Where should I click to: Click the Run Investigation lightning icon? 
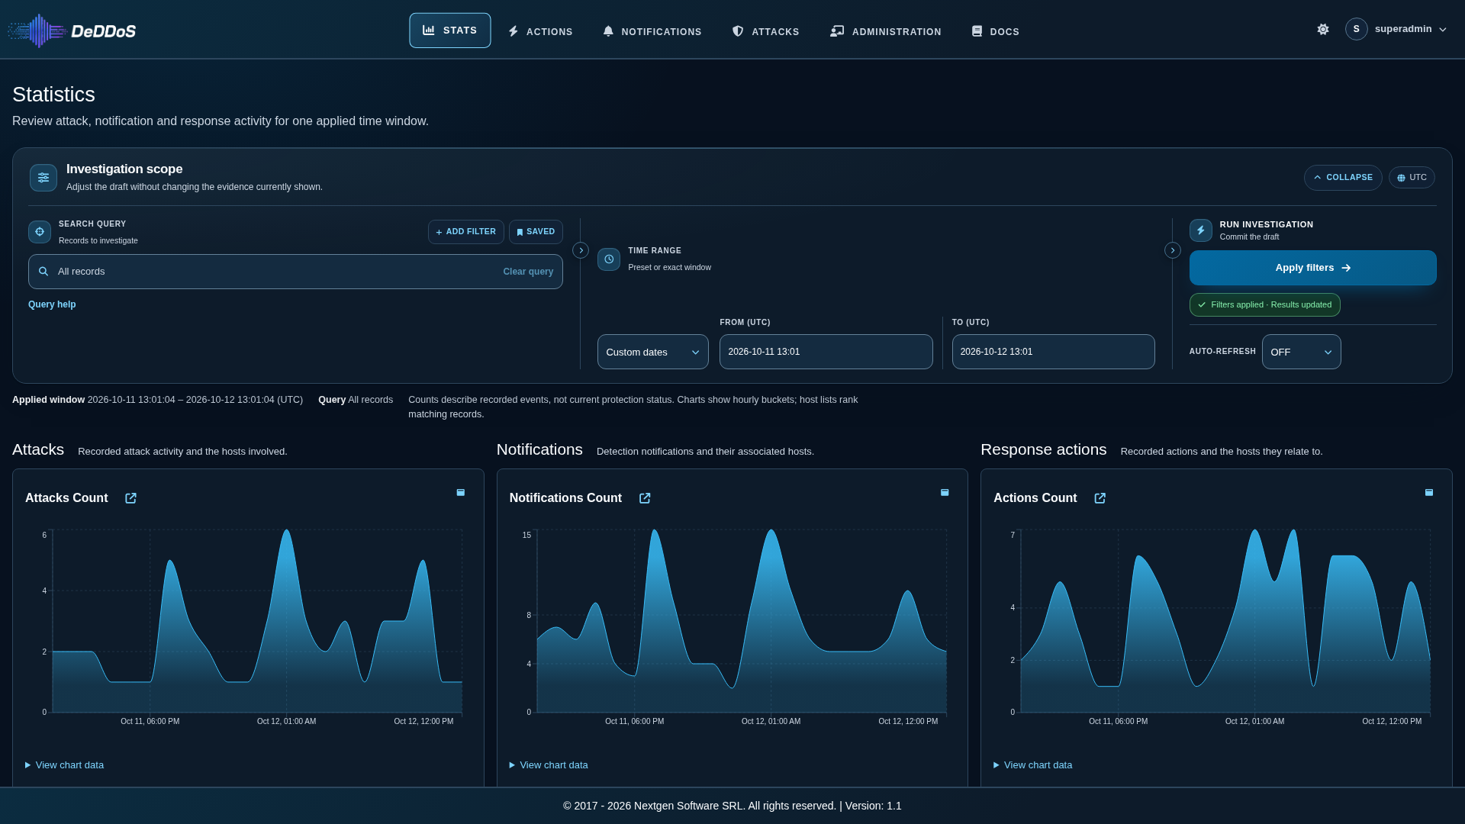point(1201,230)
